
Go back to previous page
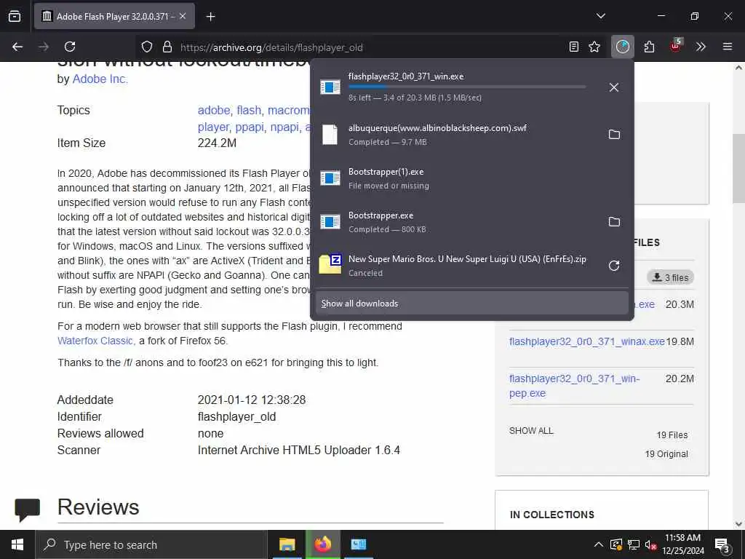click(x=17, y=47)
